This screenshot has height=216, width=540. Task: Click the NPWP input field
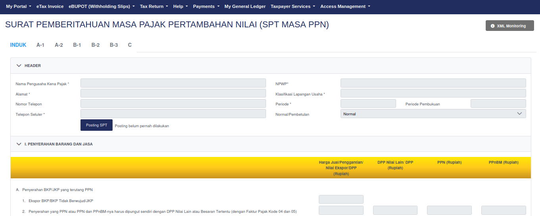pyautogui.click(x=433, y=83)
